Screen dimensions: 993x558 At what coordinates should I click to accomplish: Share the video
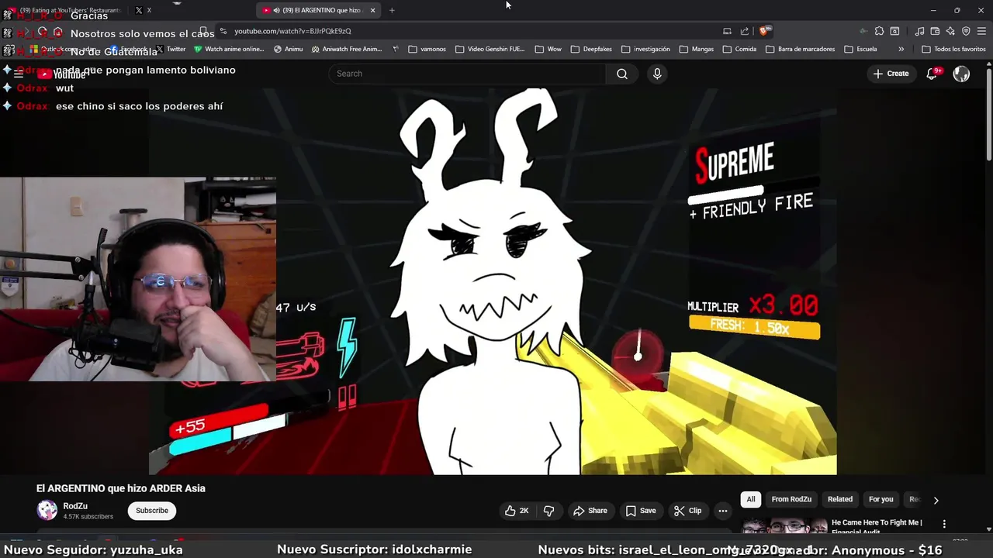590,511
